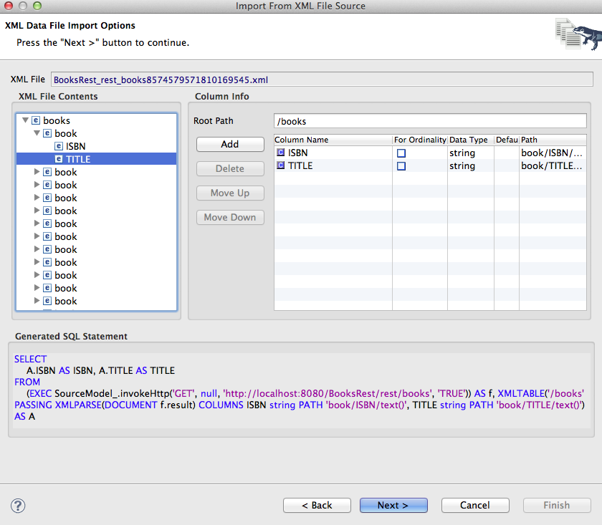Image resolution: width=602 pixels, height=525 pixels.
Task: Click the TITLE tree element icon
Action: coord(59,159)
